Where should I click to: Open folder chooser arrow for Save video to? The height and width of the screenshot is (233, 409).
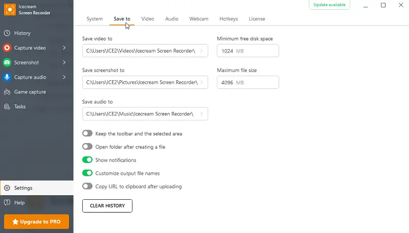[201, 51]
